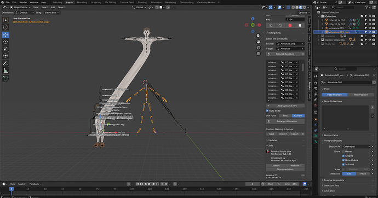Image resolution: width=378 pixels, height=198 pixels.
Task: Click the viewport zoom magnifier icon
Action: point(258,36)
